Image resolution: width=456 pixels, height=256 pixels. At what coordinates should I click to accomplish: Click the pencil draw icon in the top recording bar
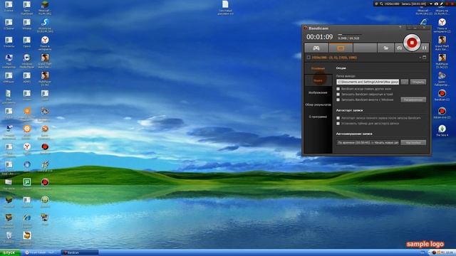(x=441, y=4)
